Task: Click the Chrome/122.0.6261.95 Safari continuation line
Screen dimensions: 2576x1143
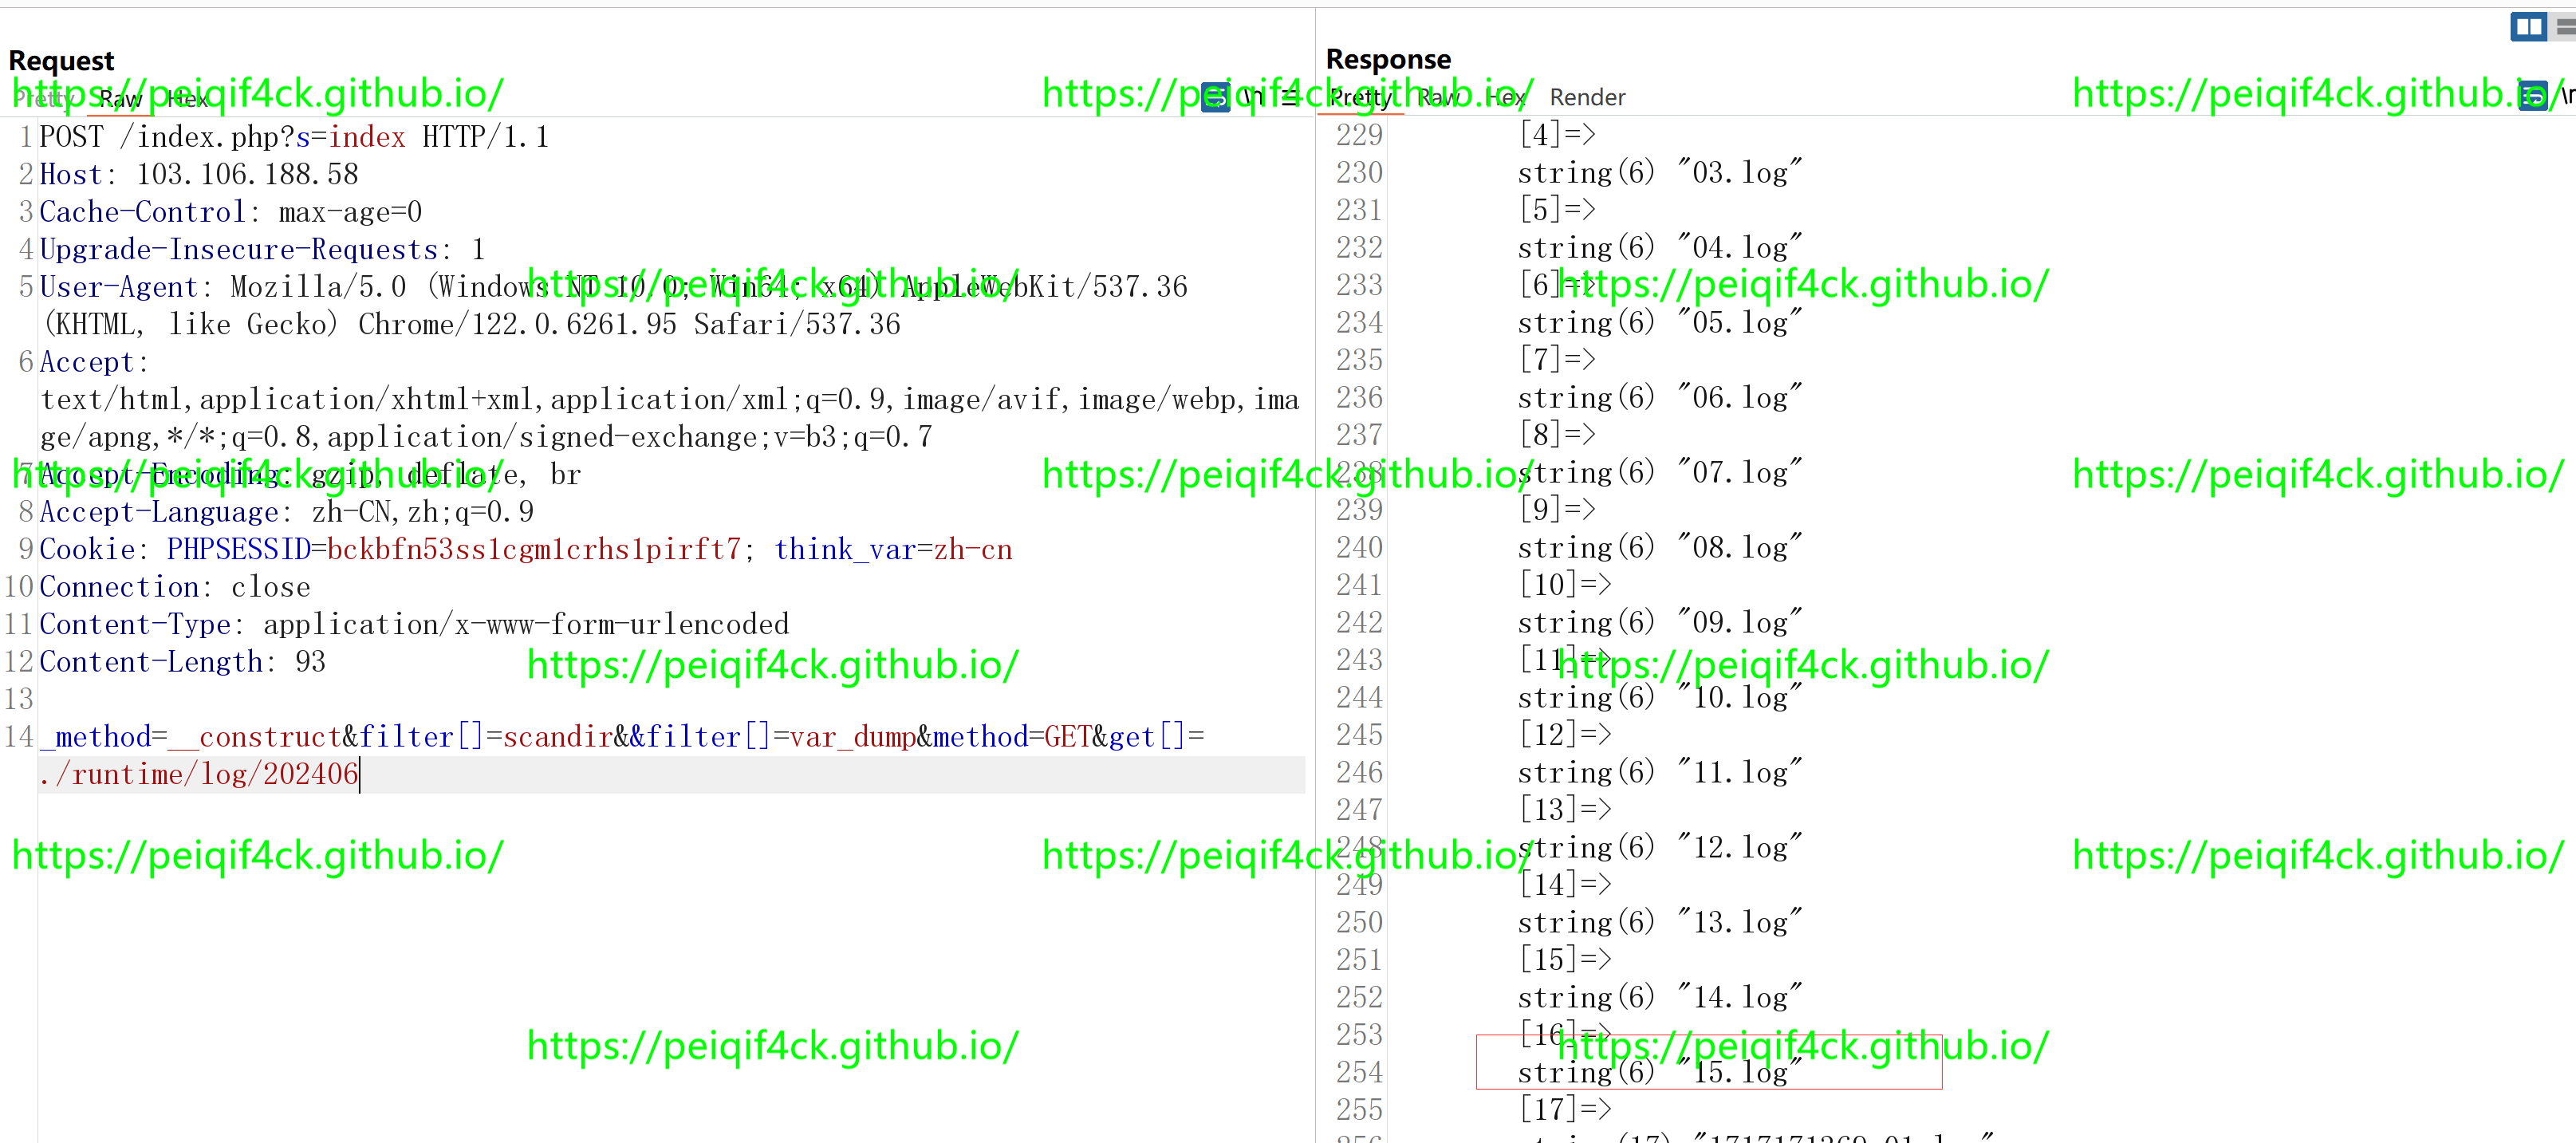Action: 471,324
